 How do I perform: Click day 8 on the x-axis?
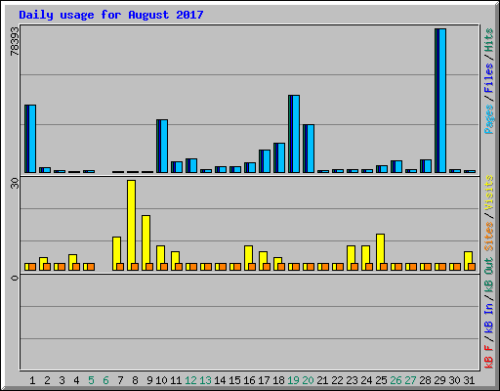(x=135, y=380)
